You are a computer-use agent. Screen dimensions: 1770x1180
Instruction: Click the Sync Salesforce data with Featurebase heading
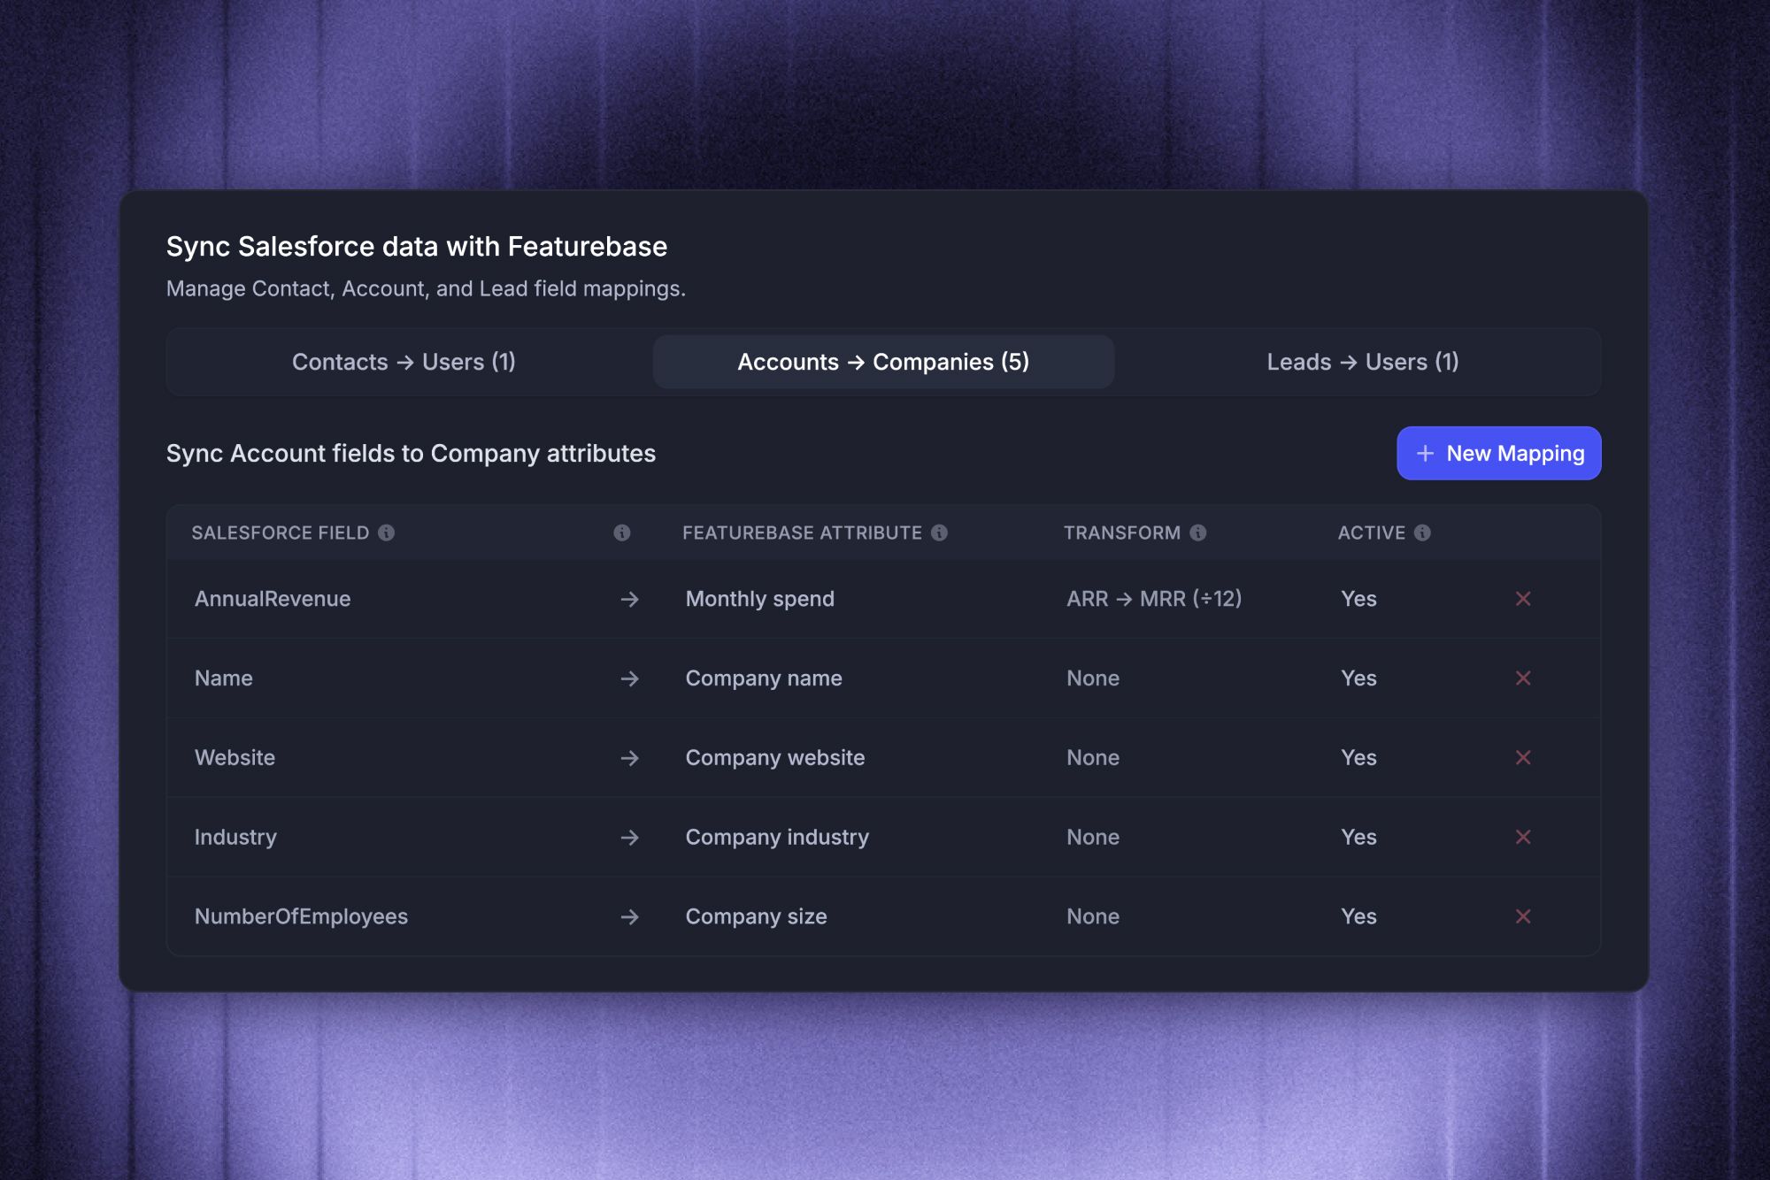pos(417,246)
